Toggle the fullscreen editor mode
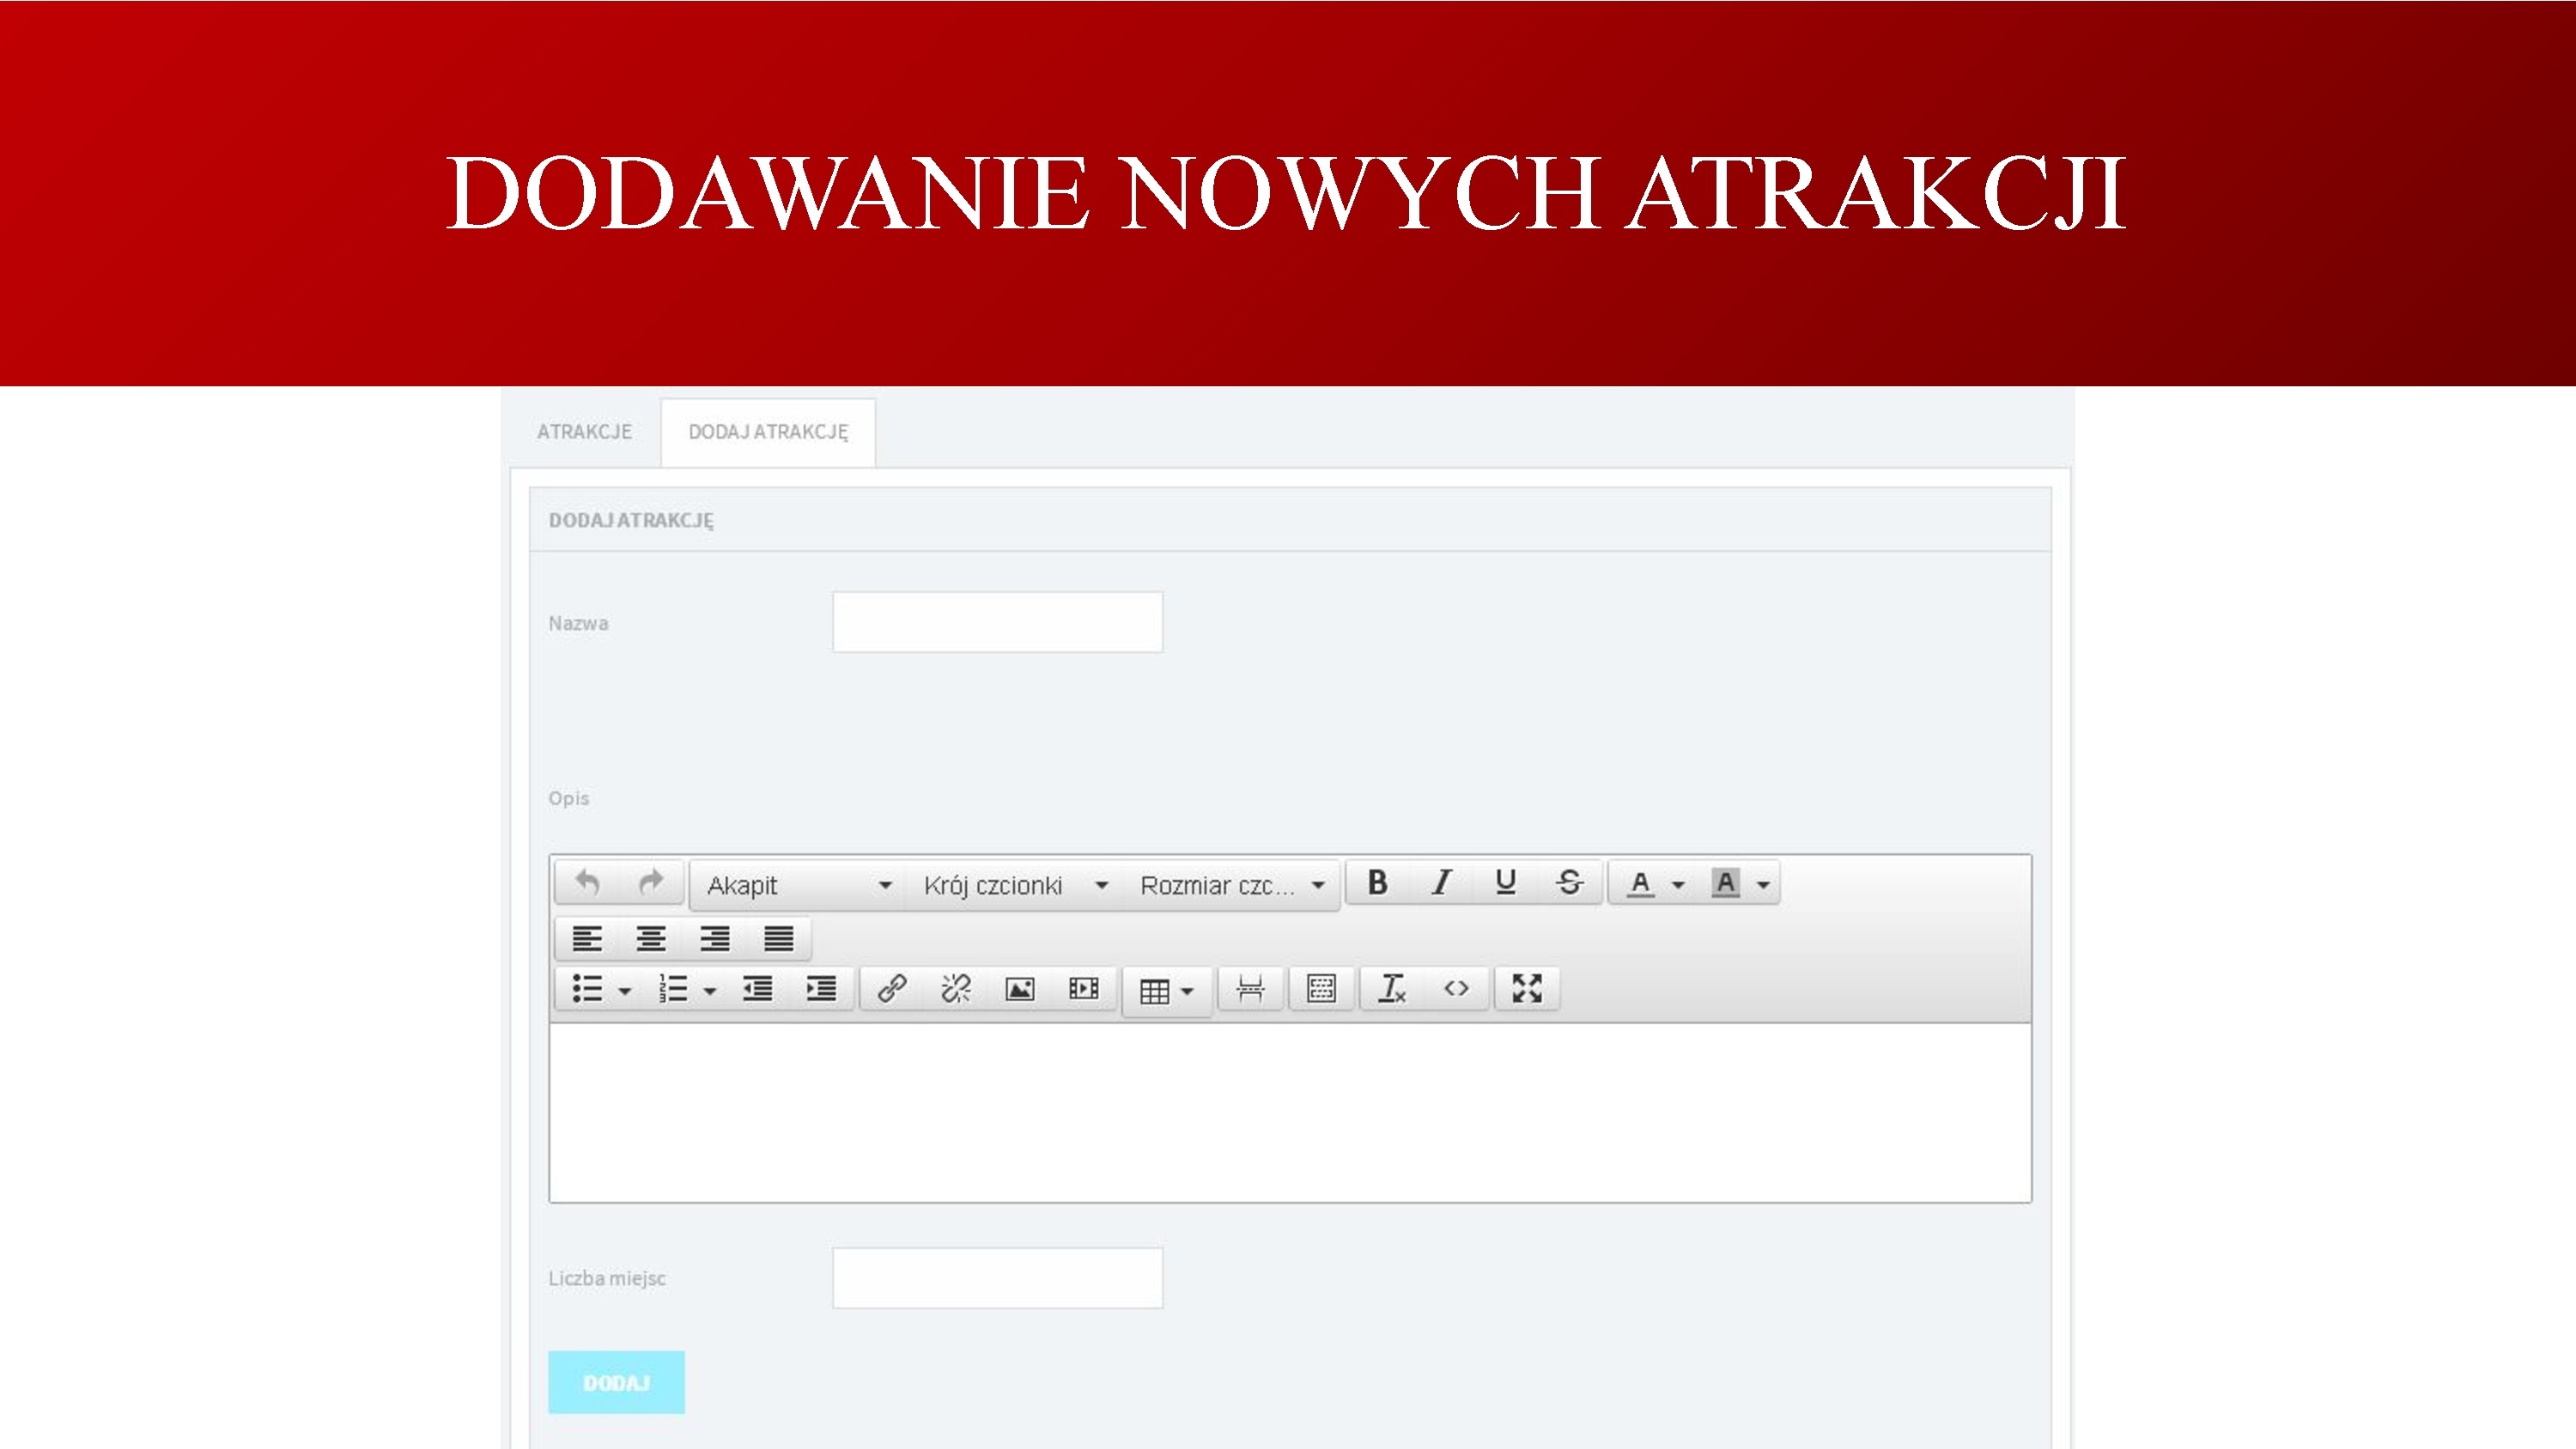The height and width of the screenshot is (1449, 2576). 1527,989
